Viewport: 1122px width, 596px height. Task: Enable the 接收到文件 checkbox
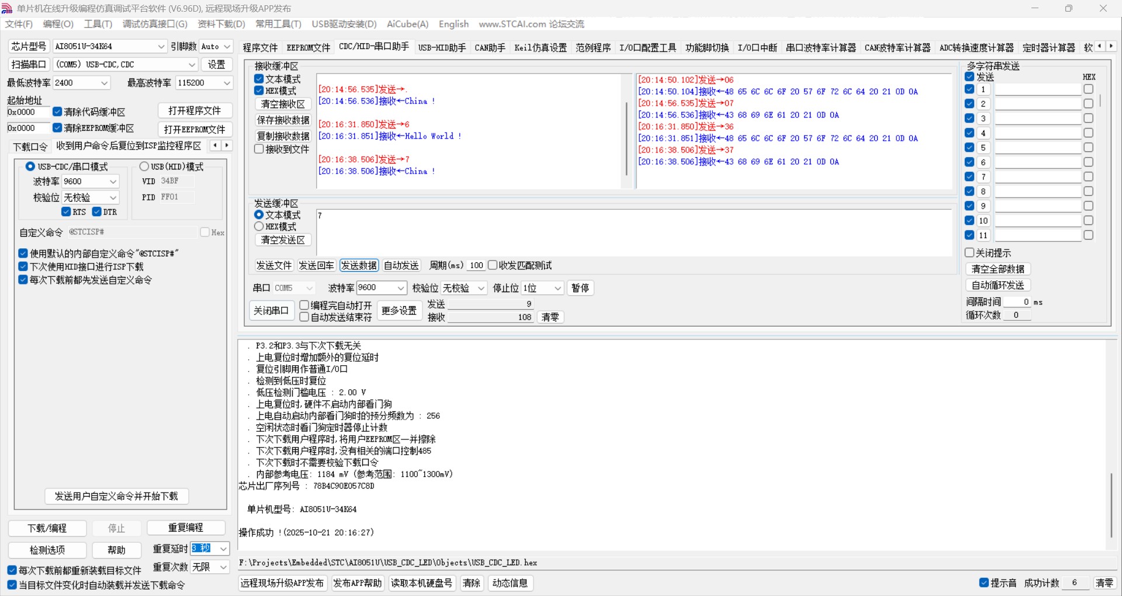tap(259, 149)
